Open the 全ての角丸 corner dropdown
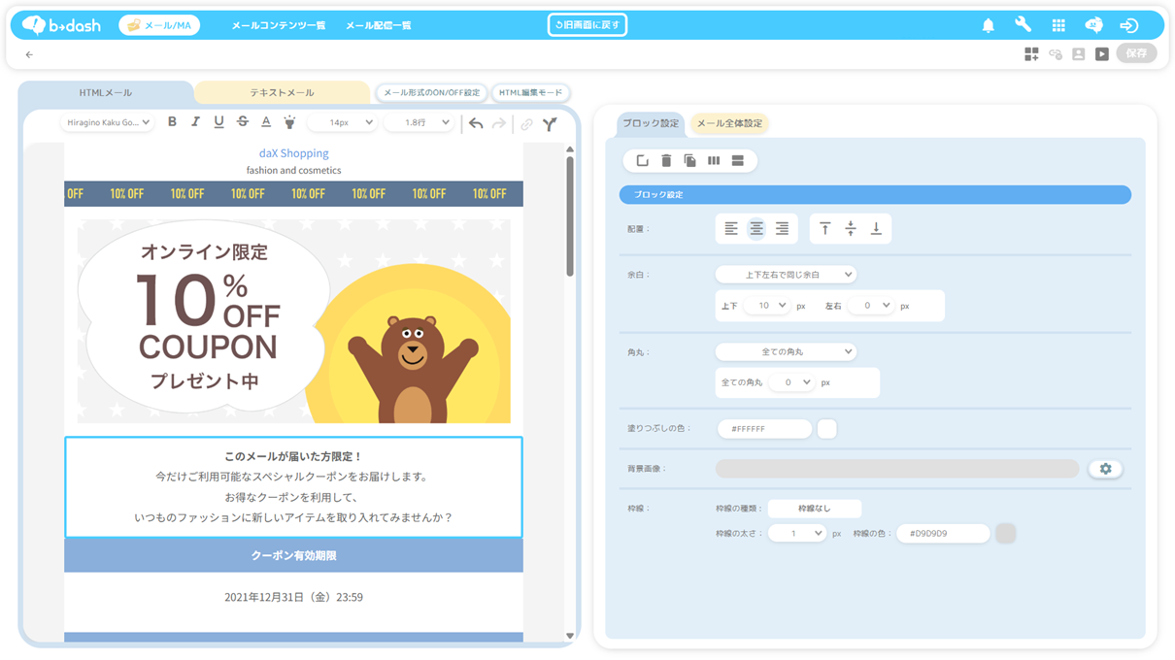This screenshot has height=660, width=1175. tap(786, 351)
